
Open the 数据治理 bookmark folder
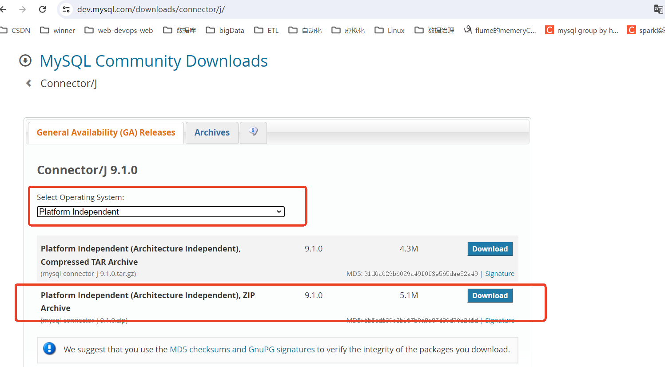pyautogui.click(x=434, y=30)
